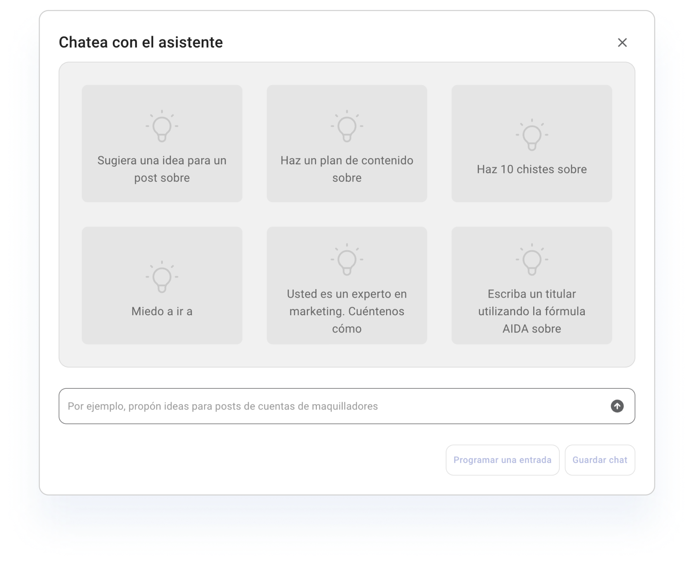Click the 'Chatea con el asistente' title
694x563 pixels.
coord(141,42)
